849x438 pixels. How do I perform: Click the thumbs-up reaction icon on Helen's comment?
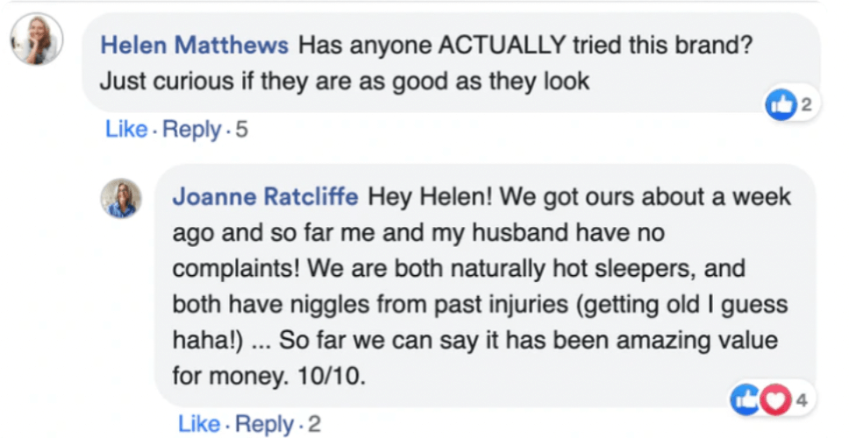tap(779, 106)
